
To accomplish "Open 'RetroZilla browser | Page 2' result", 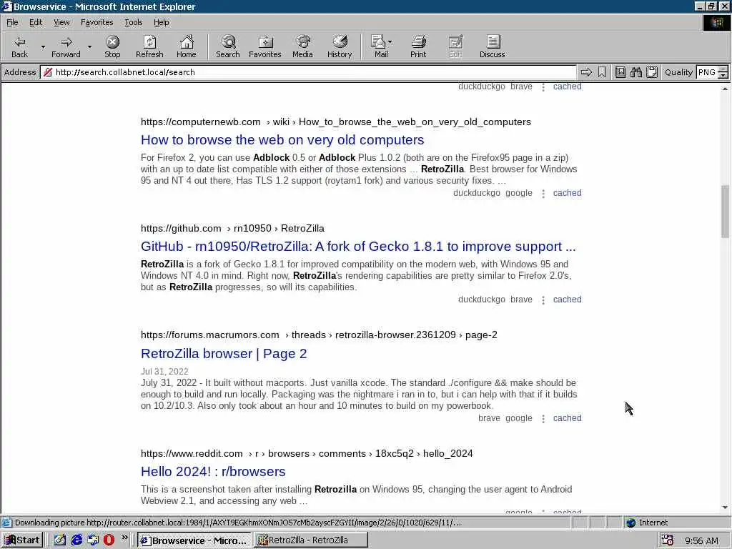I will (x=224, y=353).
